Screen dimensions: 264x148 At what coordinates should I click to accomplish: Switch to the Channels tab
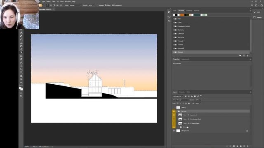point(181,92)
